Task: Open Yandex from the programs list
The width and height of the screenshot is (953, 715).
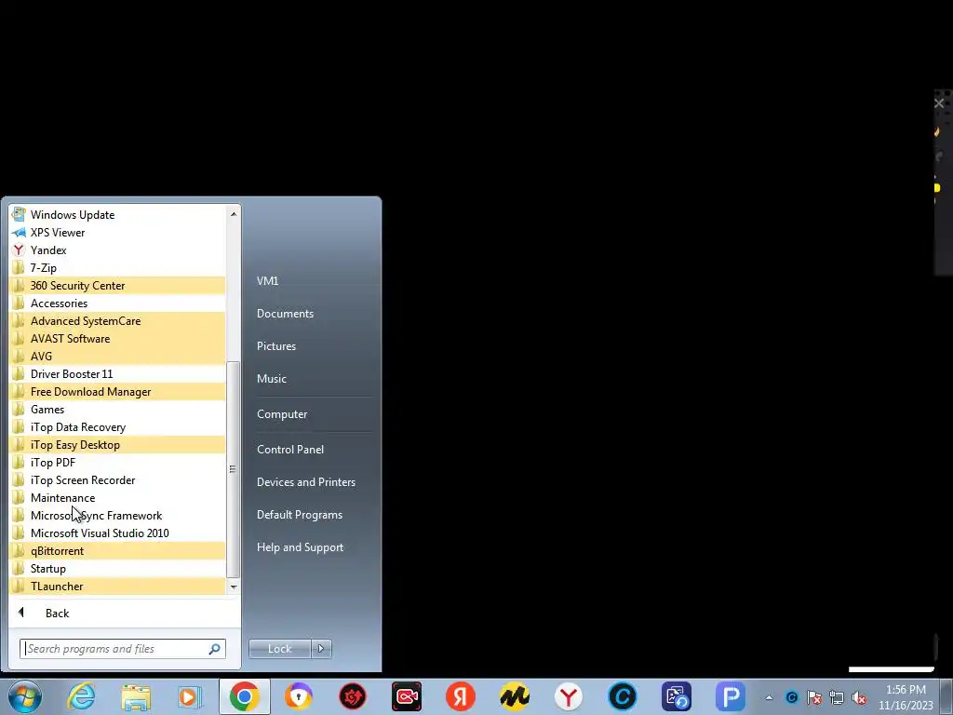Action: coord(117,250)
